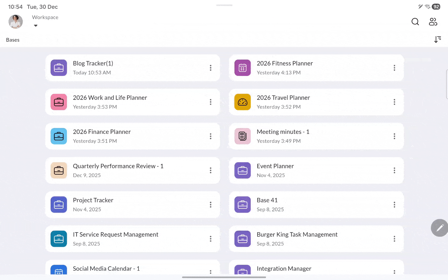Tap the sort order icon
The height and width of the screenshot is (280, 448).
(x=437, y=39)
